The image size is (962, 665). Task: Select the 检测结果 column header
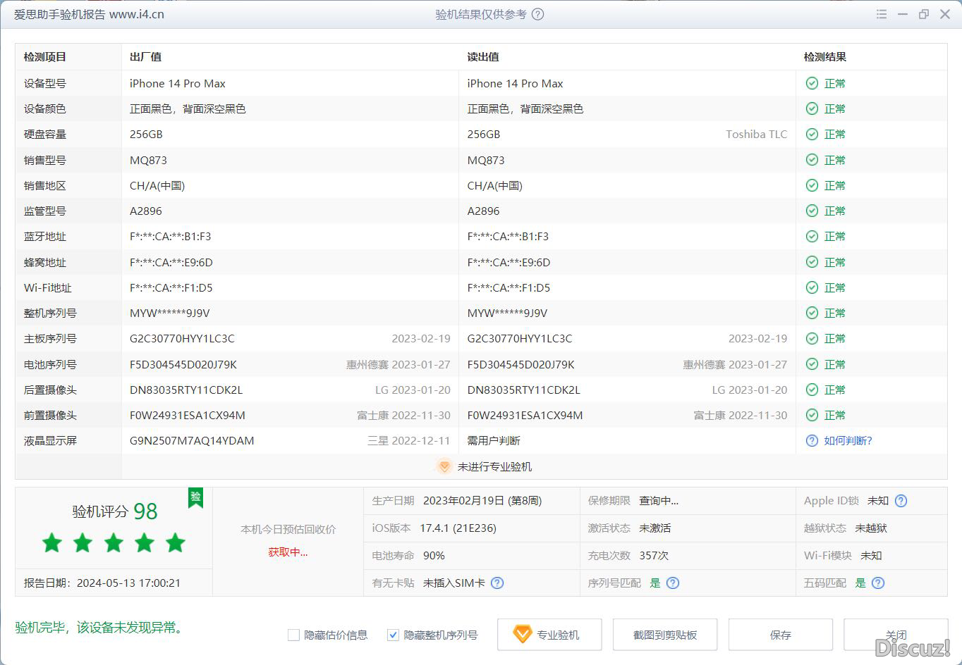(825, 57)
